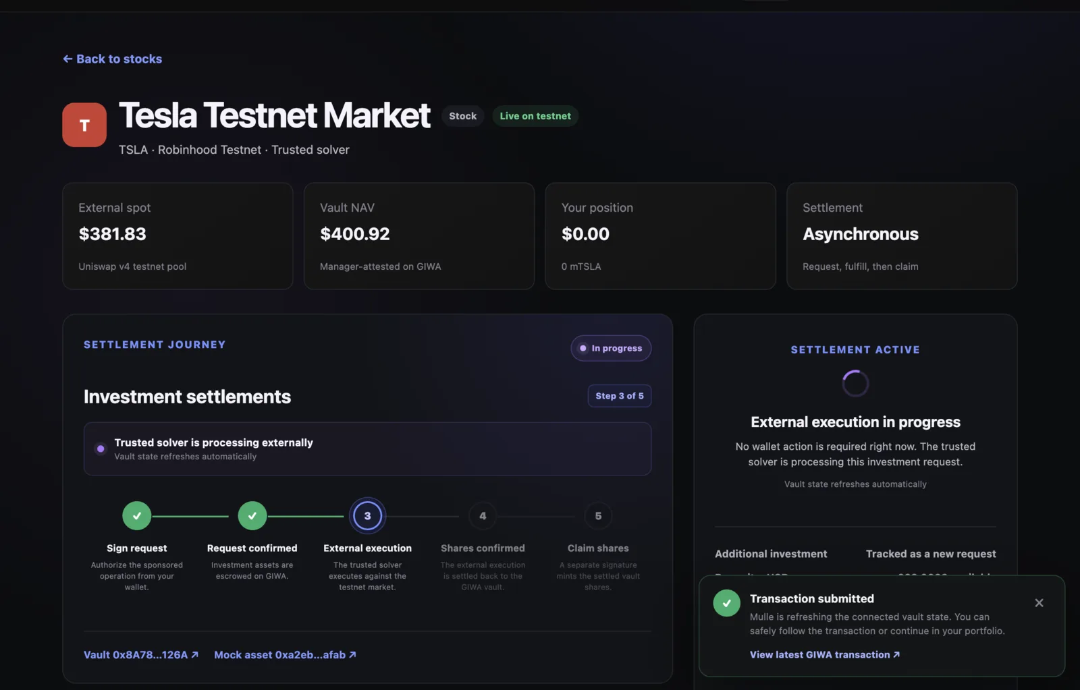Click the 0 mTSLA text

581,266
